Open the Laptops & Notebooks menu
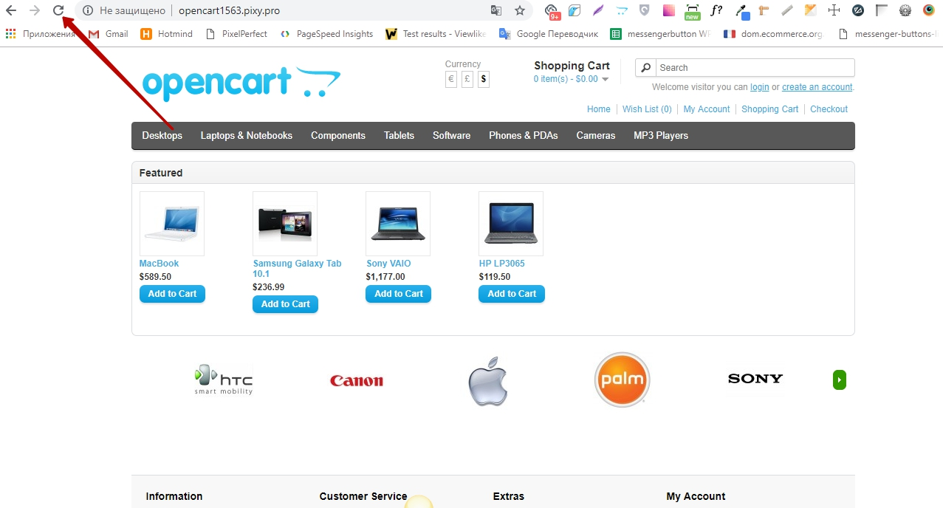This screenshot has height=508, width=943. click(x=247, y=136)
